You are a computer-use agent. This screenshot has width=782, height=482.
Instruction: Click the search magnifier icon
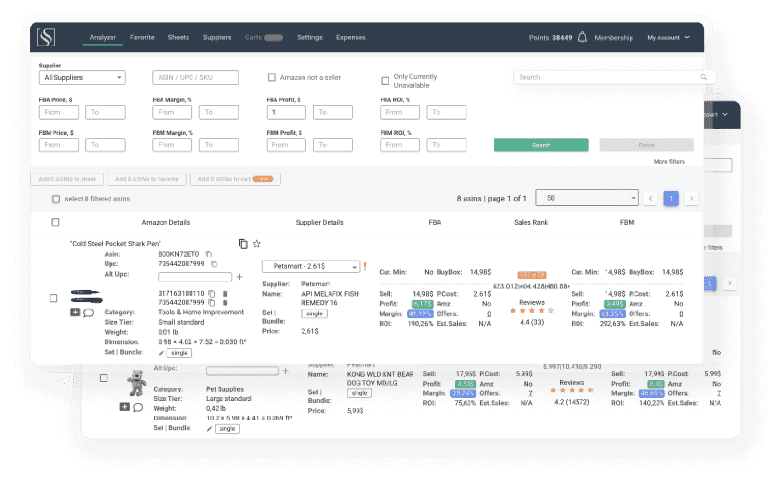click(x=703, y=77)
